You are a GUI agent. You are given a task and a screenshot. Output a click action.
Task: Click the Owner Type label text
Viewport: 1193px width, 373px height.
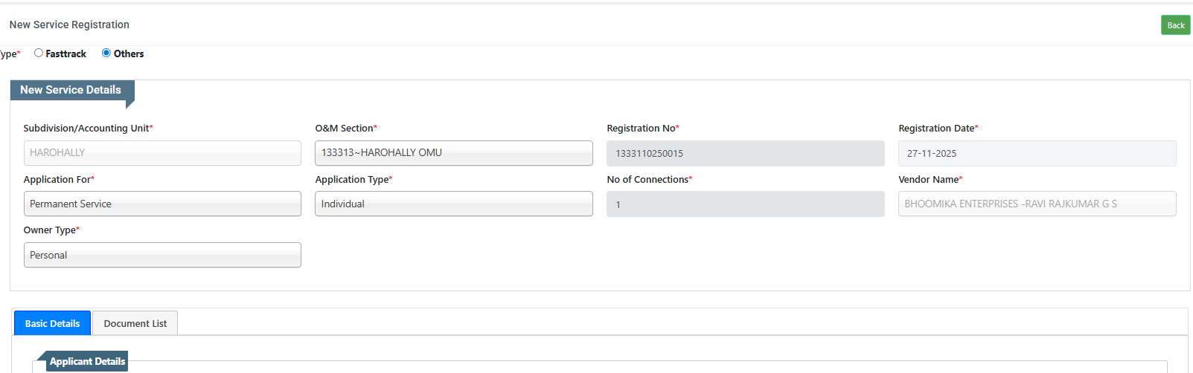point(50,230)
